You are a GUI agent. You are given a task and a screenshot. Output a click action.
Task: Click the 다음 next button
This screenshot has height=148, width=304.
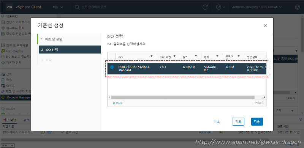coord(257,122)
